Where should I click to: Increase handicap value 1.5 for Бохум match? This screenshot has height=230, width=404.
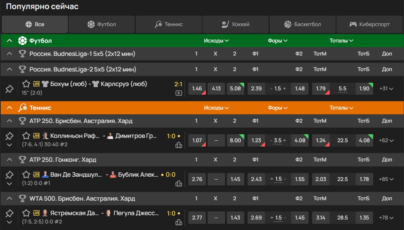click(x=285, y=89)
